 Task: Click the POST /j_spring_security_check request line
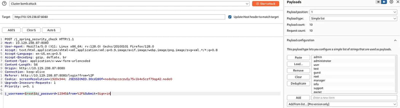[39, 39]
